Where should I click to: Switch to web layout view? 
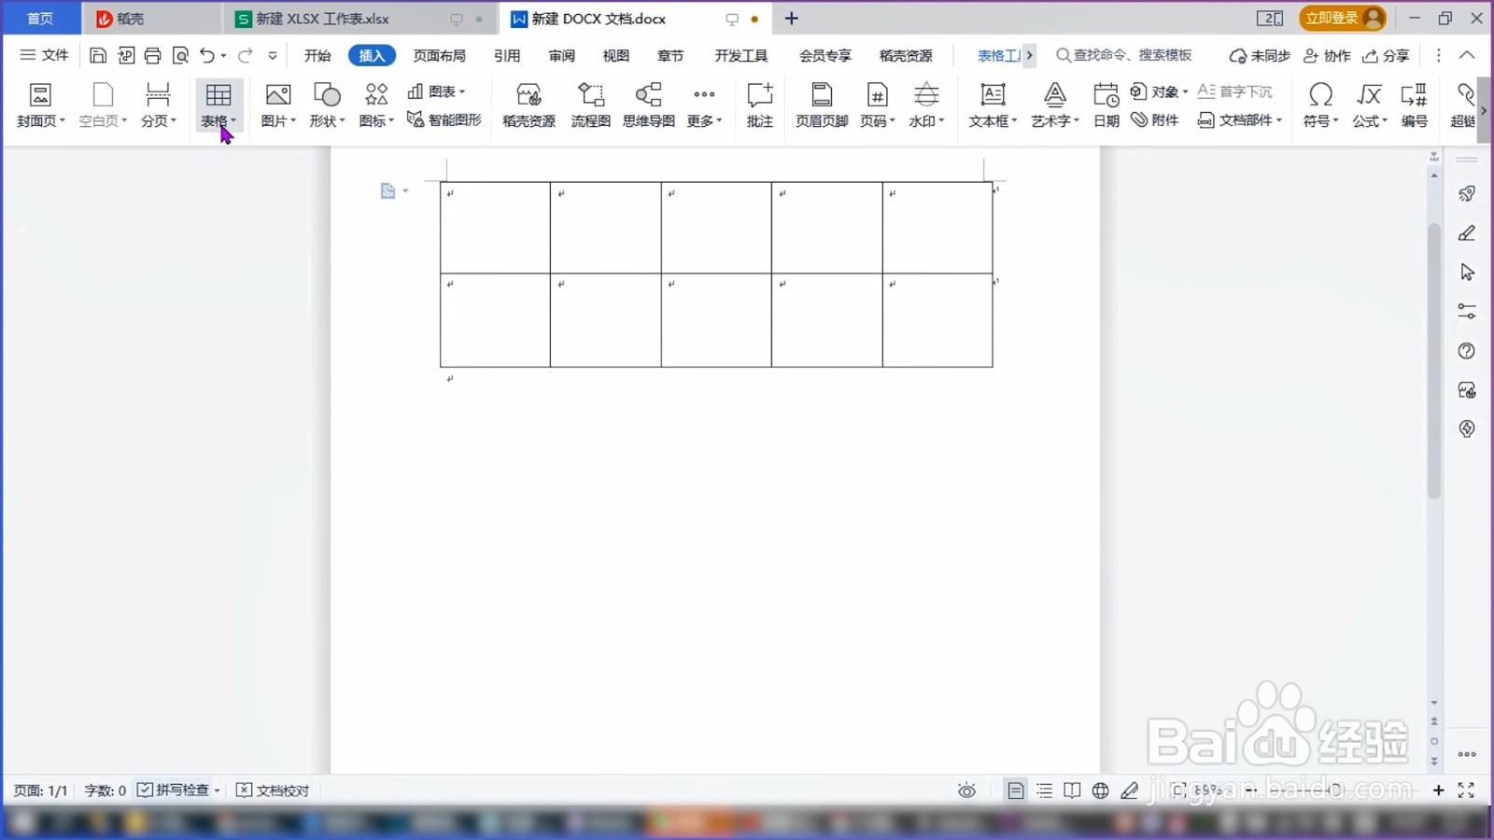pyautogui.click(x=1101, y=791)
